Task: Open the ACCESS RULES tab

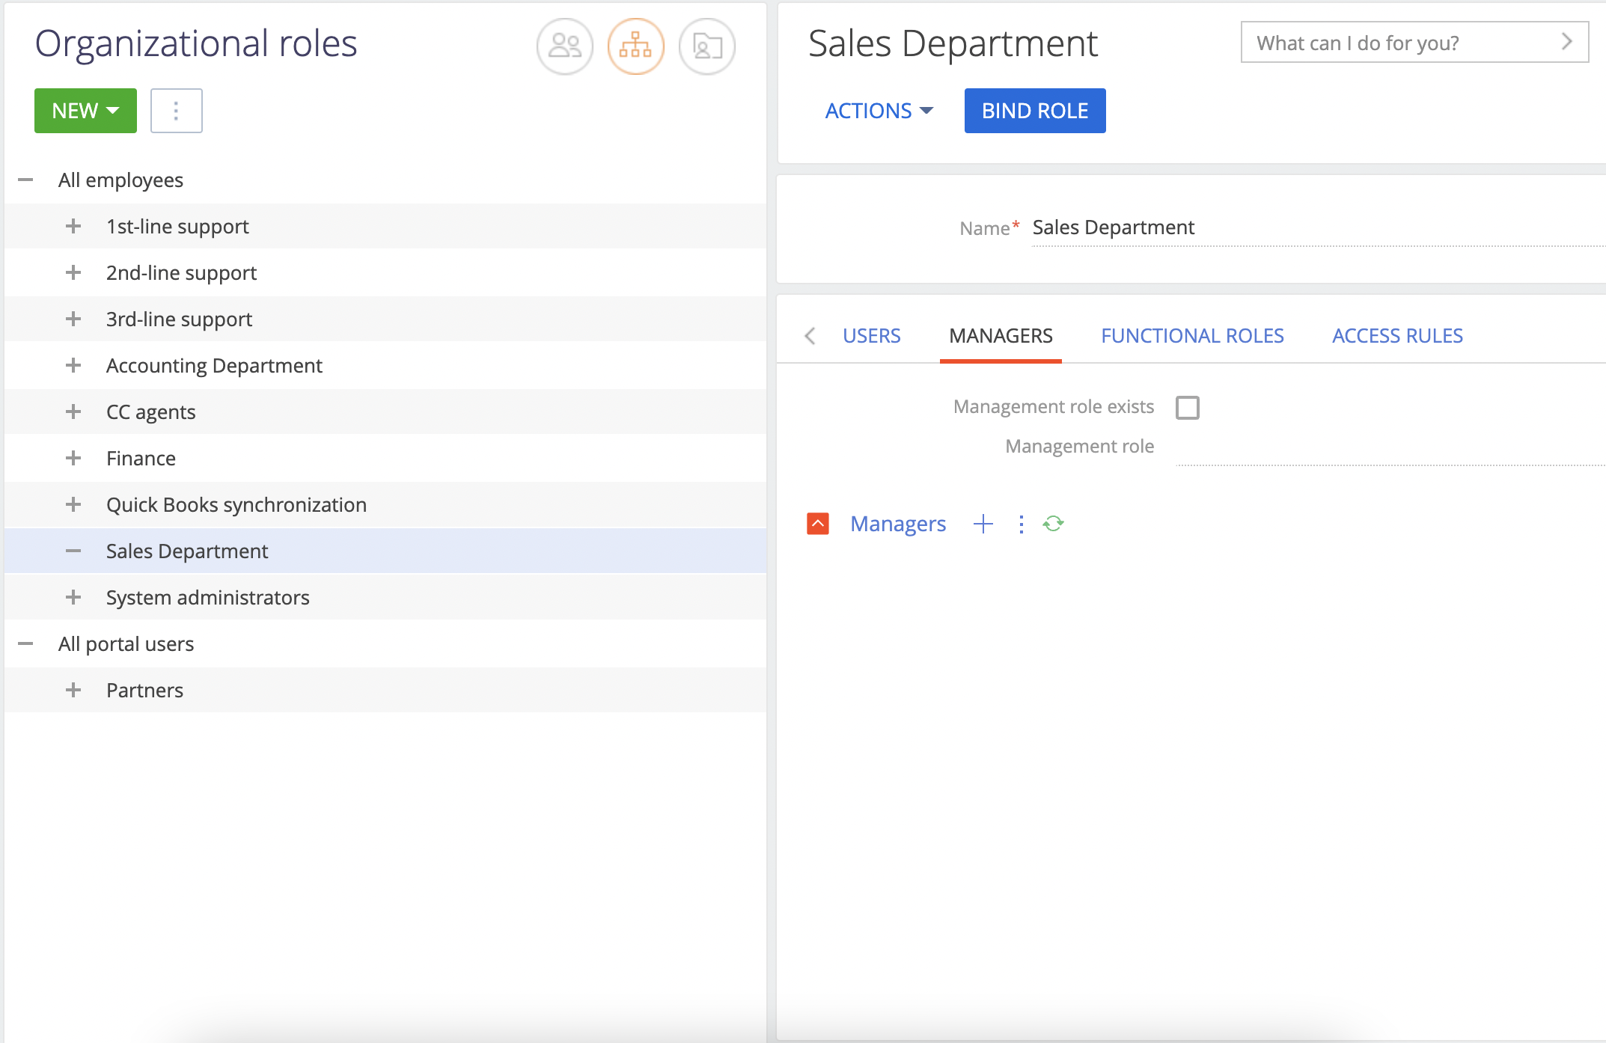Action: 1397,336
